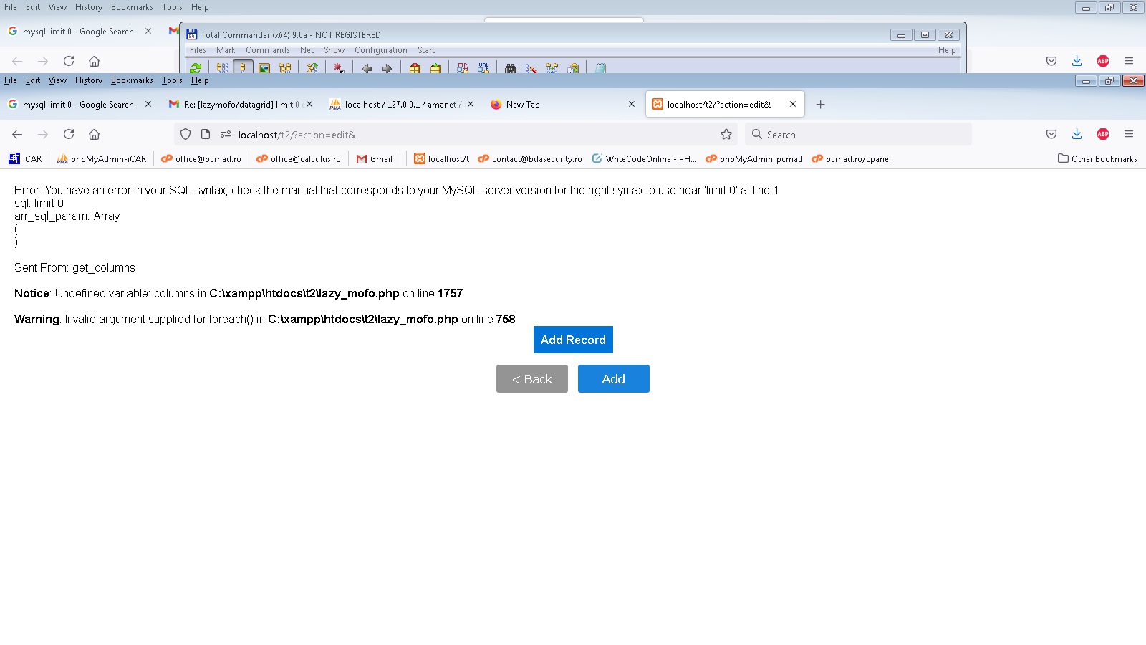Click the Add Record button
This screenshot has height=645, width=1146.
click(572, 339)
